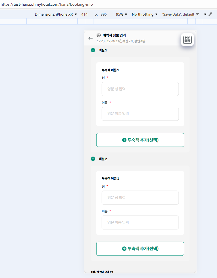This screenshot has width=217, height=278.
Task: Click the 투숙객 추가(선택) button under 객실 1
Action: click(140, 140)
